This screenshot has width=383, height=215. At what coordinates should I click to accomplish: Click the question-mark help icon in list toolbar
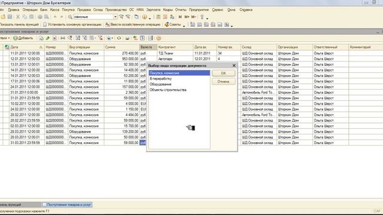pyautogui.click(x=159, y=38)
